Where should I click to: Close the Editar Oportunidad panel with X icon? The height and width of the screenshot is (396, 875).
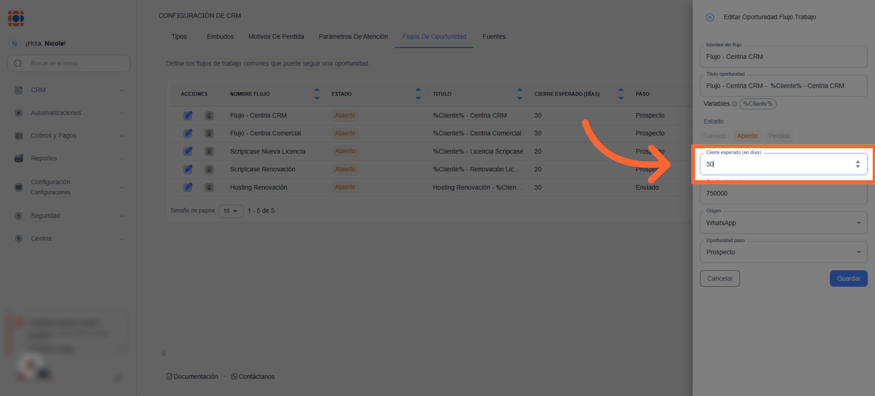[x=709, y=17]
